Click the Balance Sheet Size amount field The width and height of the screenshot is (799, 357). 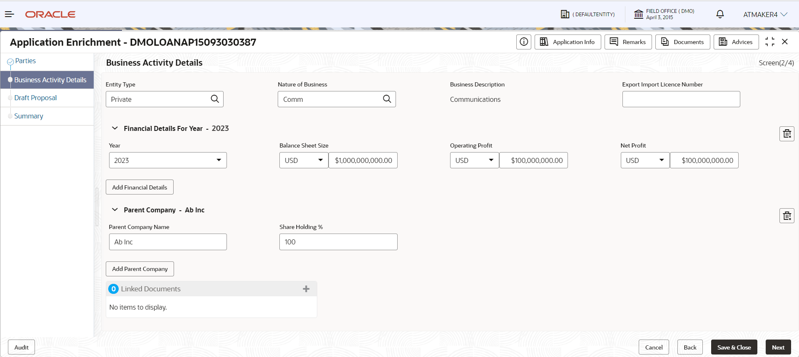pos(363,160)
